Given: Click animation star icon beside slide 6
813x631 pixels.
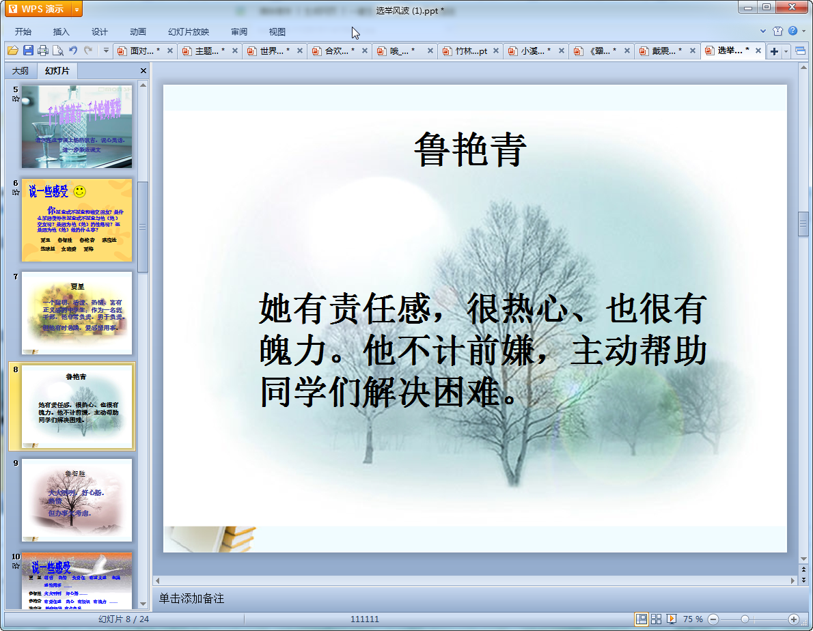Looking at the screenshot, I should point(16,192).
